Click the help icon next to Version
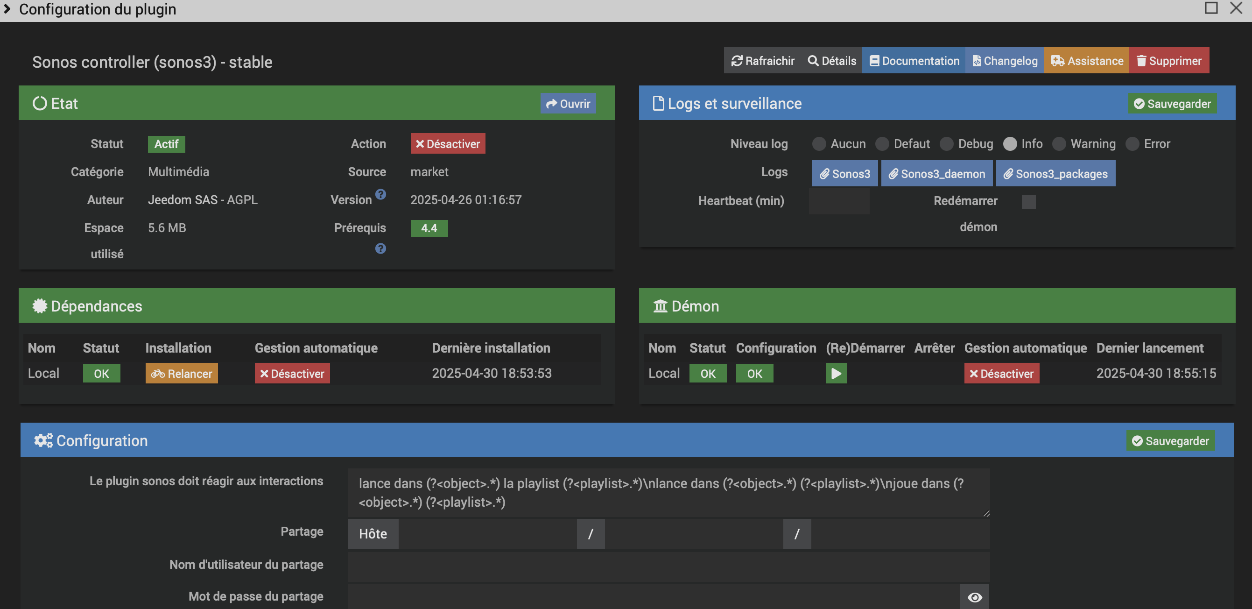 [x=380, y=194]
